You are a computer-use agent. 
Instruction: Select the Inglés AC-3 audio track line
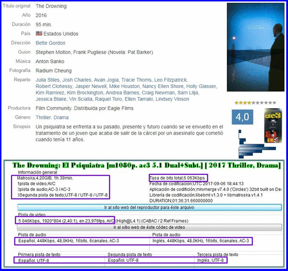200,241
